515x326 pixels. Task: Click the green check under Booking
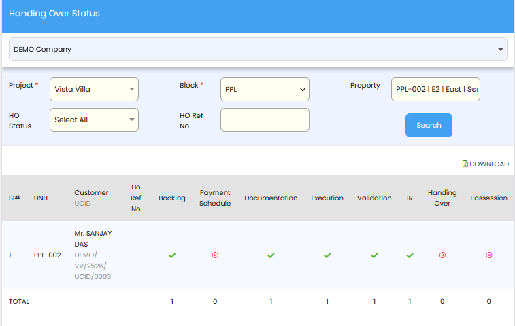[x=172, y=255]
